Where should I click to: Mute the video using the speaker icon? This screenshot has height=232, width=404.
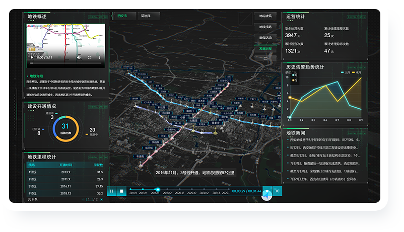click(79, 58)
